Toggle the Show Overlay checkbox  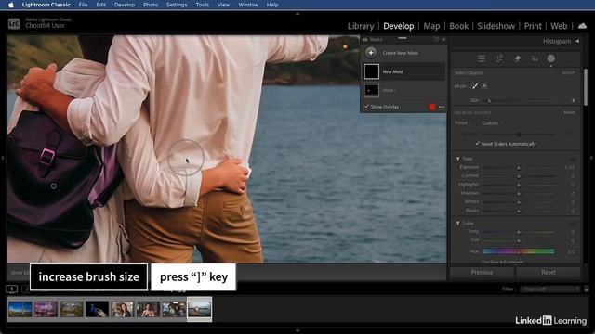pyautogui.click(x=366, y=107)
